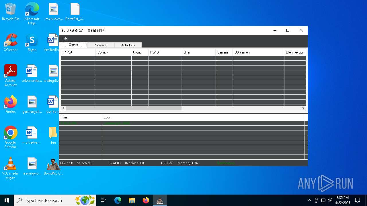
Task: Open the Windows Start menu
Action: pyautogui.click(x=7, y=200)
